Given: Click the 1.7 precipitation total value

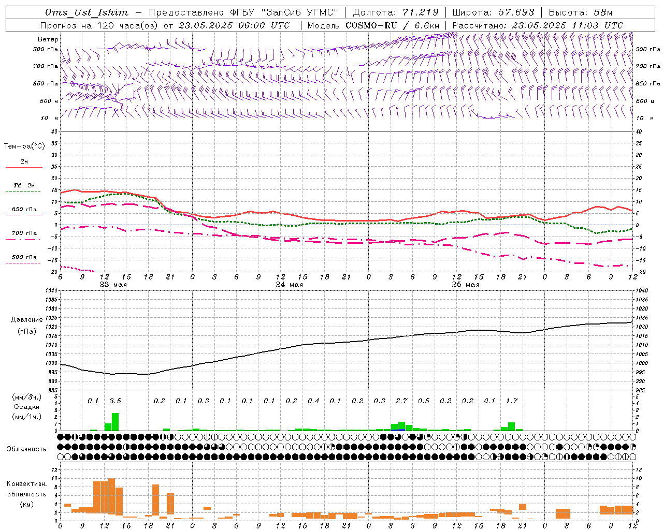Looking at the screenshot, I should pos(512,401).
